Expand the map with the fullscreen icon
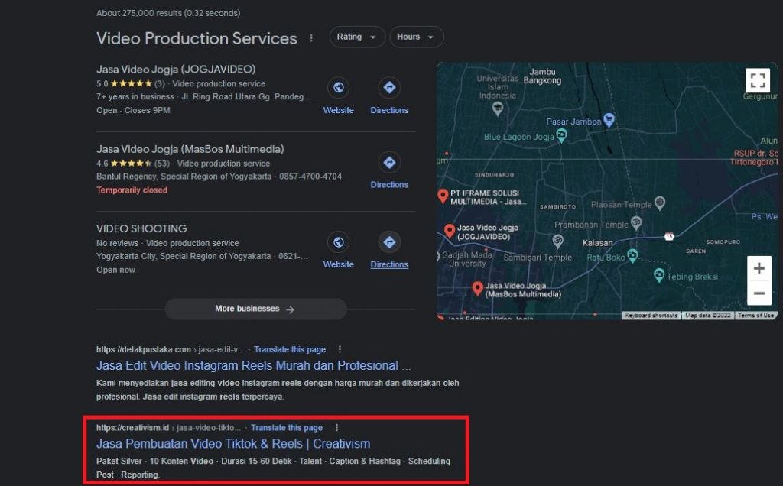This screenshot has height=486, width=783. [x=757, y=79]
